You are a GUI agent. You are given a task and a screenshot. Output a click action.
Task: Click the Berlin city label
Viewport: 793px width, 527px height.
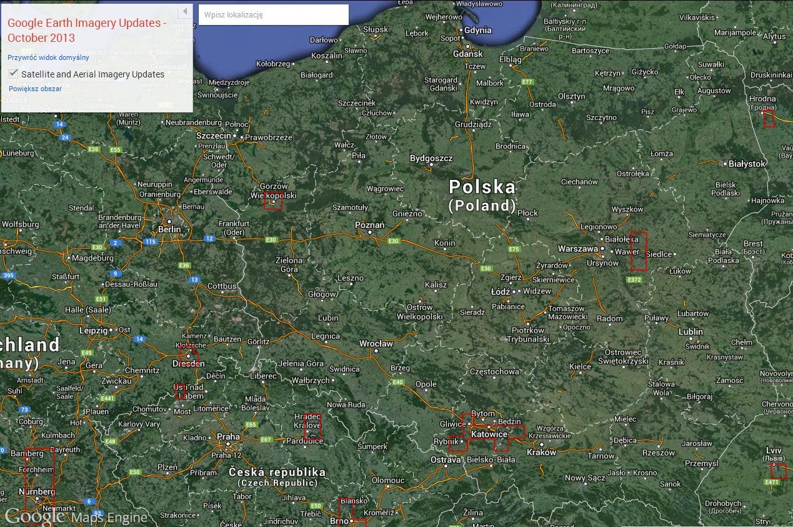170,229
